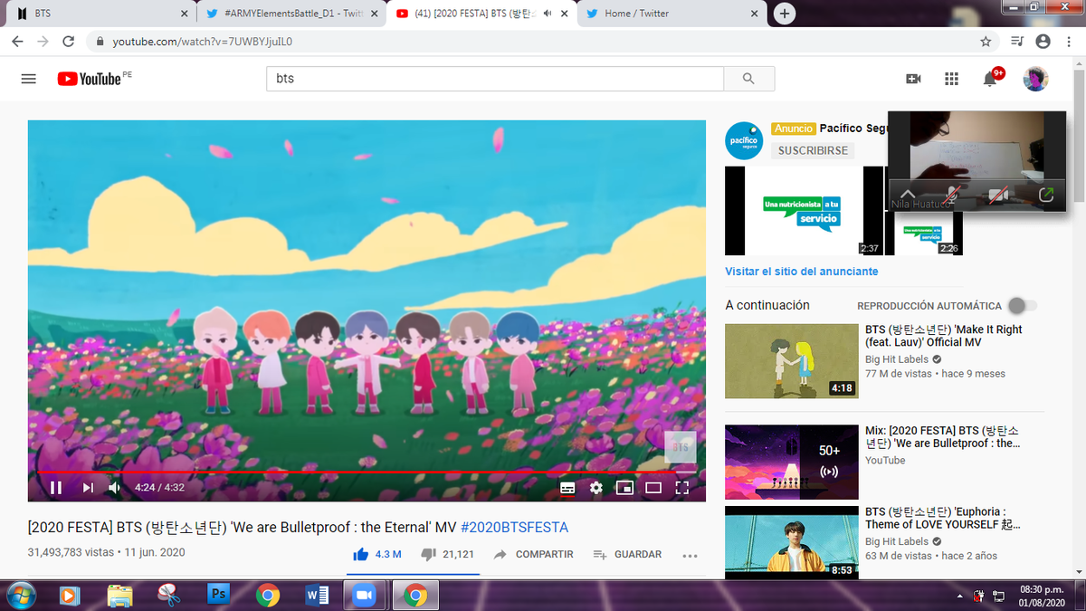Click in the YouTube search box

[495, 79]
